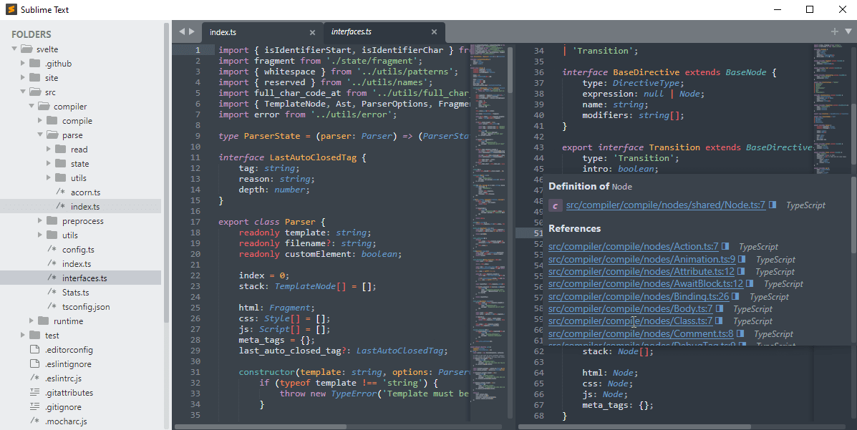Click the svelte folder icon
This screenshot has width=857, height=430.
point(26,49)
